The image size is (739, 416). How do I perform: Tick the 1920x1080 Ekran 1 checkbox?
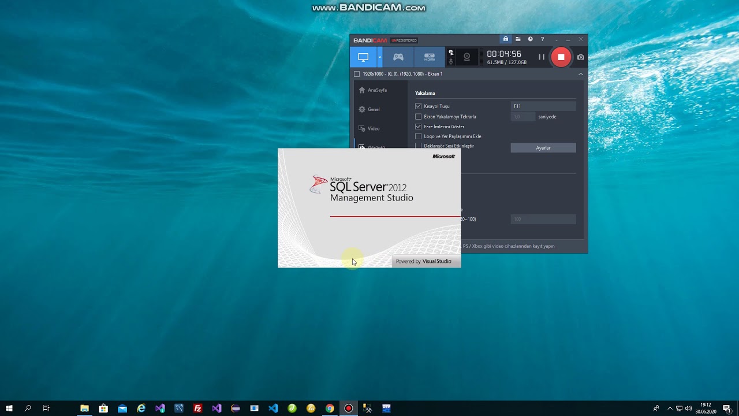pyautogui.click(x=357, y=74)
